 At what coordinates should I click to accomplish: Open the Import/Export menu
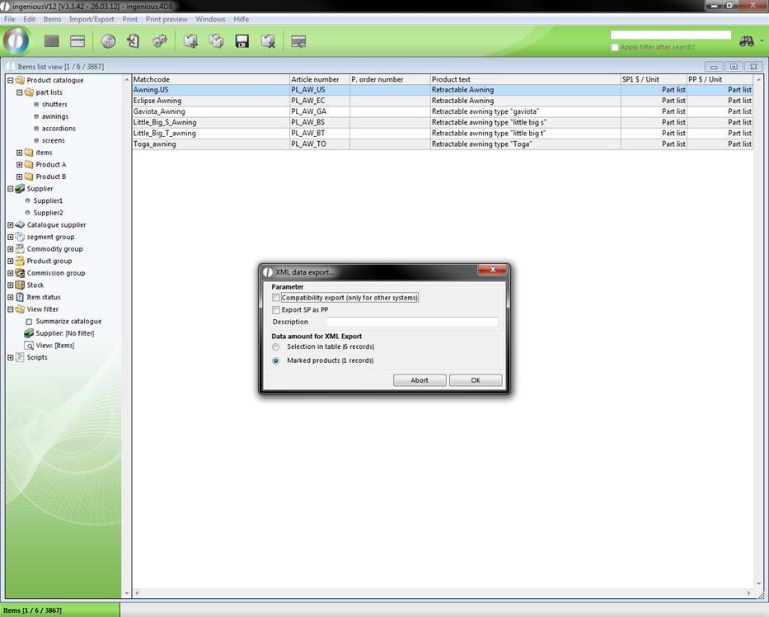[91, 19]
